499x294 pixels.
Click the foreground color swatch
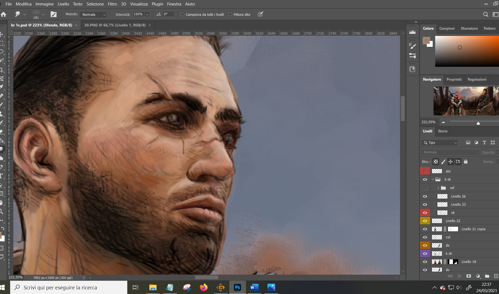click(426, 41)
